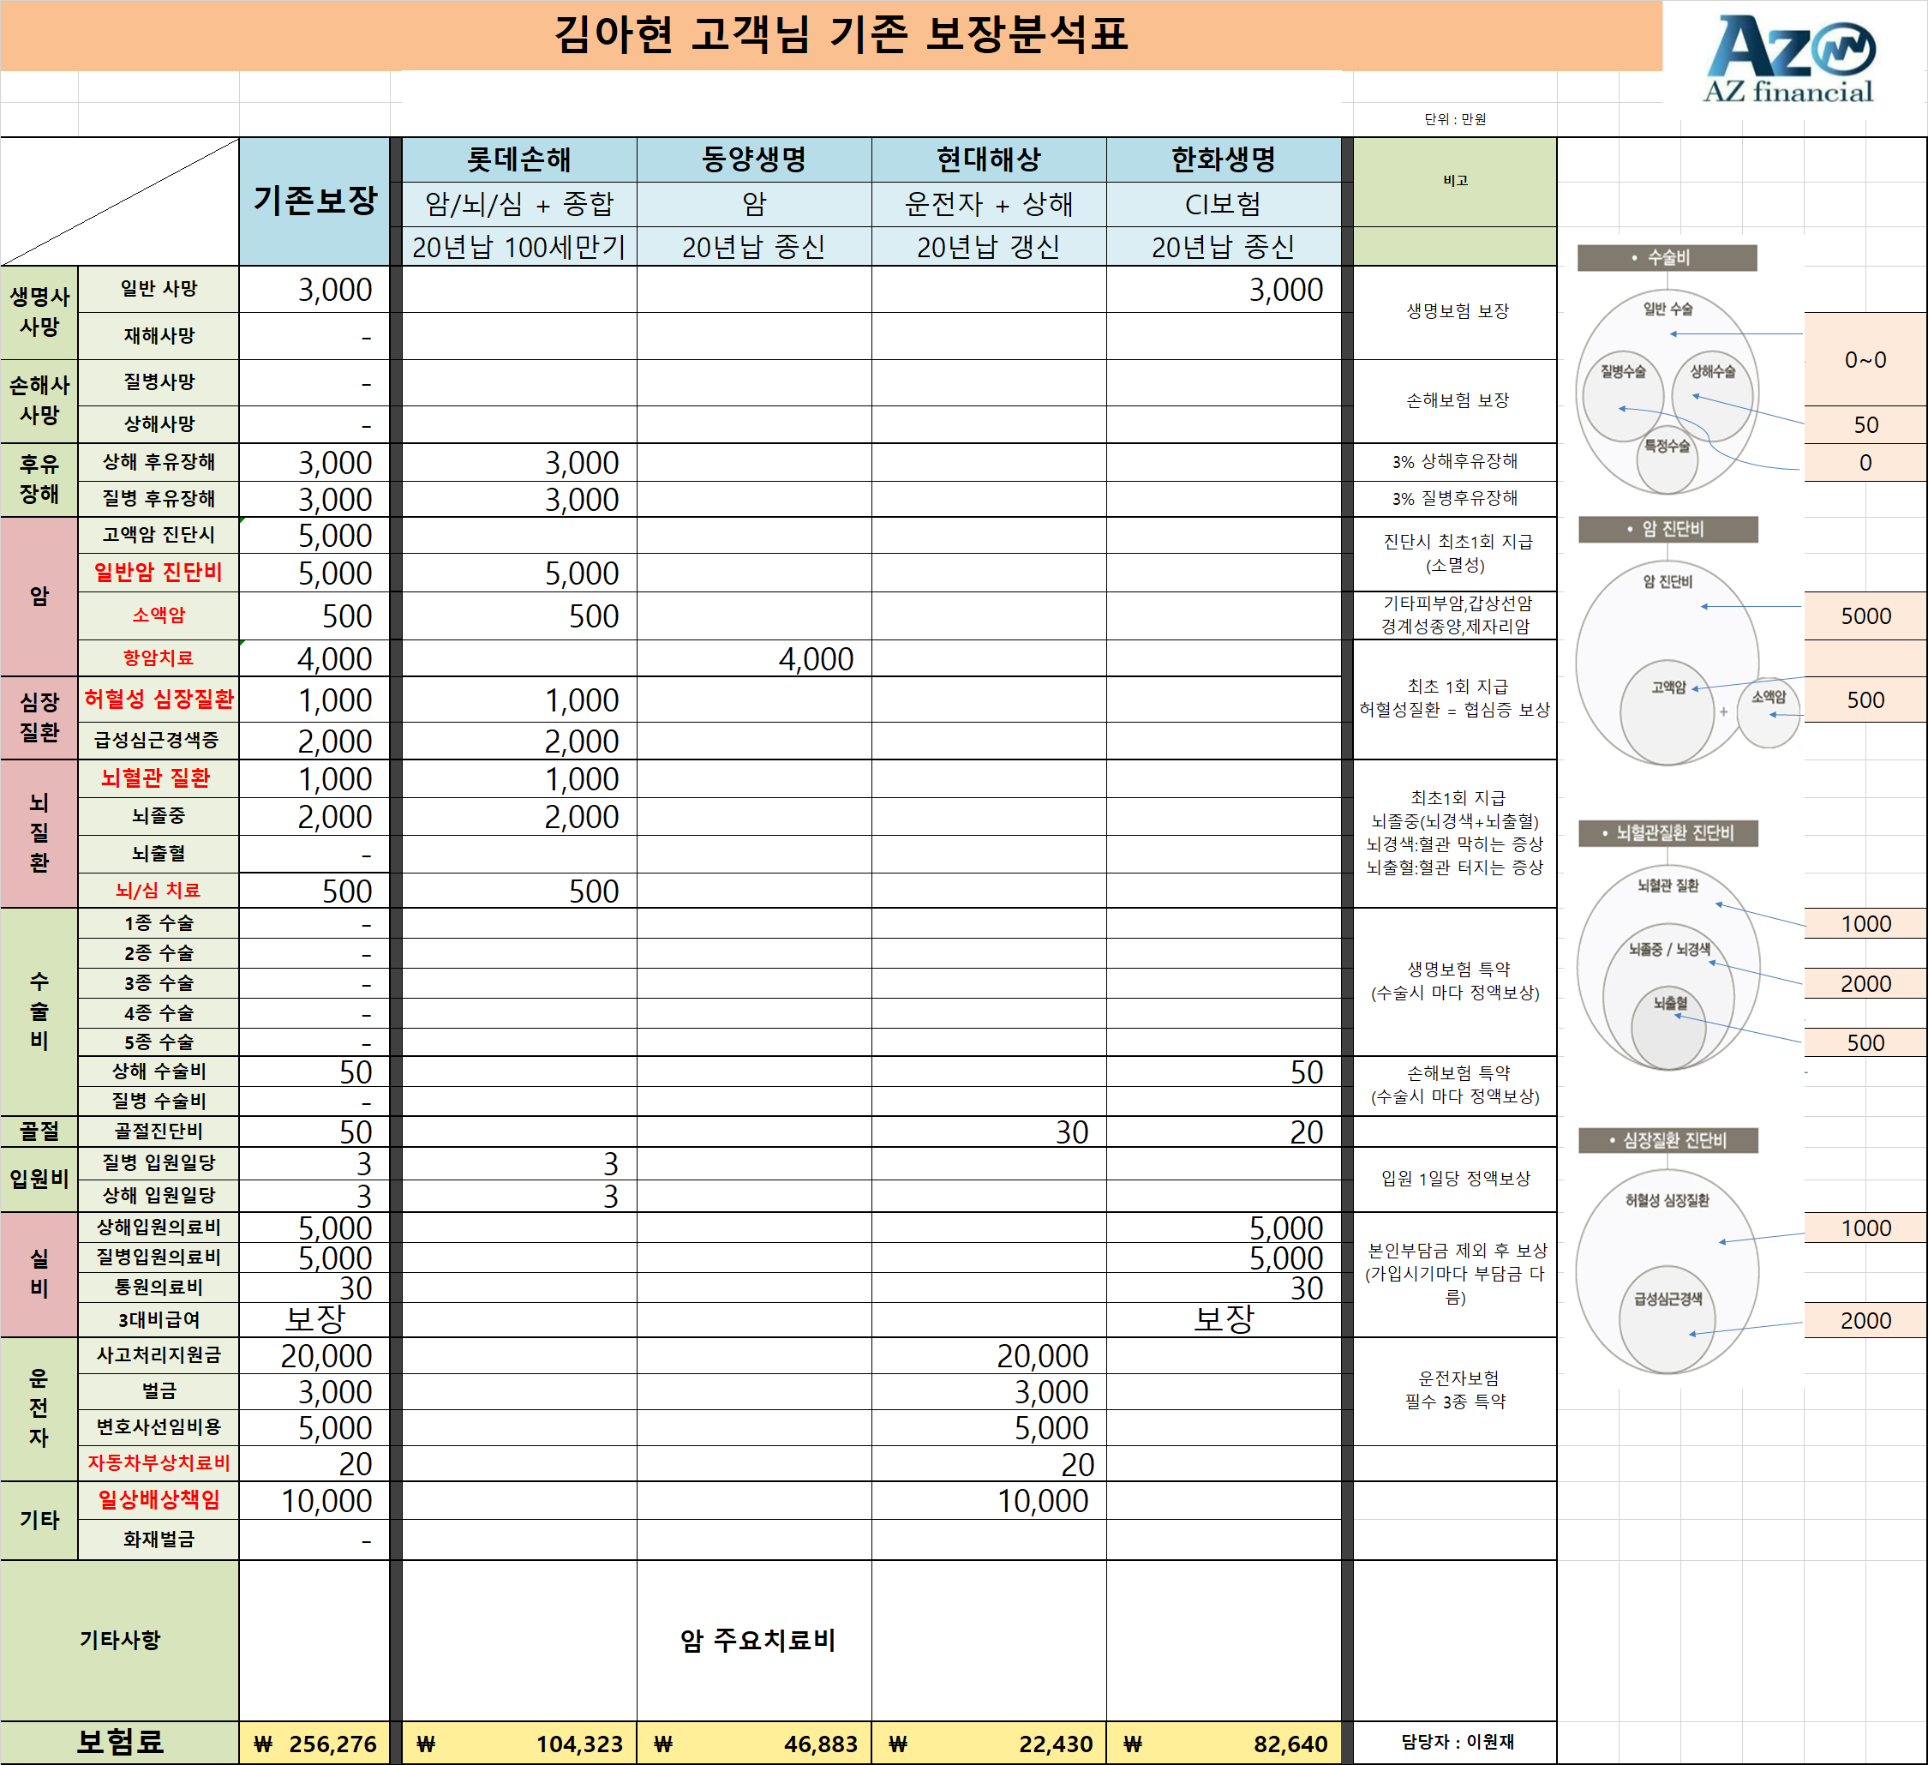
Task: Select the 일반암 진단비 row label
Action: coord(159,573)
